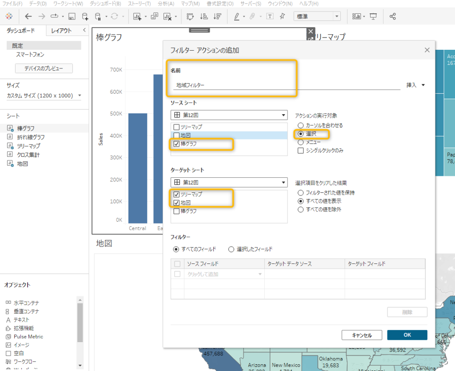Open the source sheet 第12回 dropdown
Viewport: 455px width, 371px height.
229,115
